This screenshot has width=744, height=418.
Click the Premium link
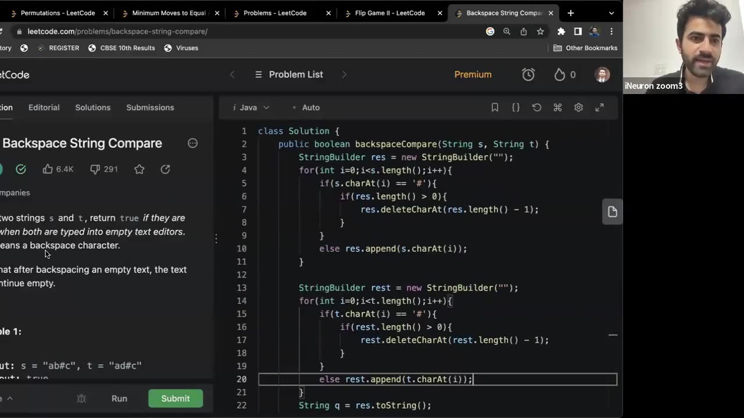click(473, 74)
